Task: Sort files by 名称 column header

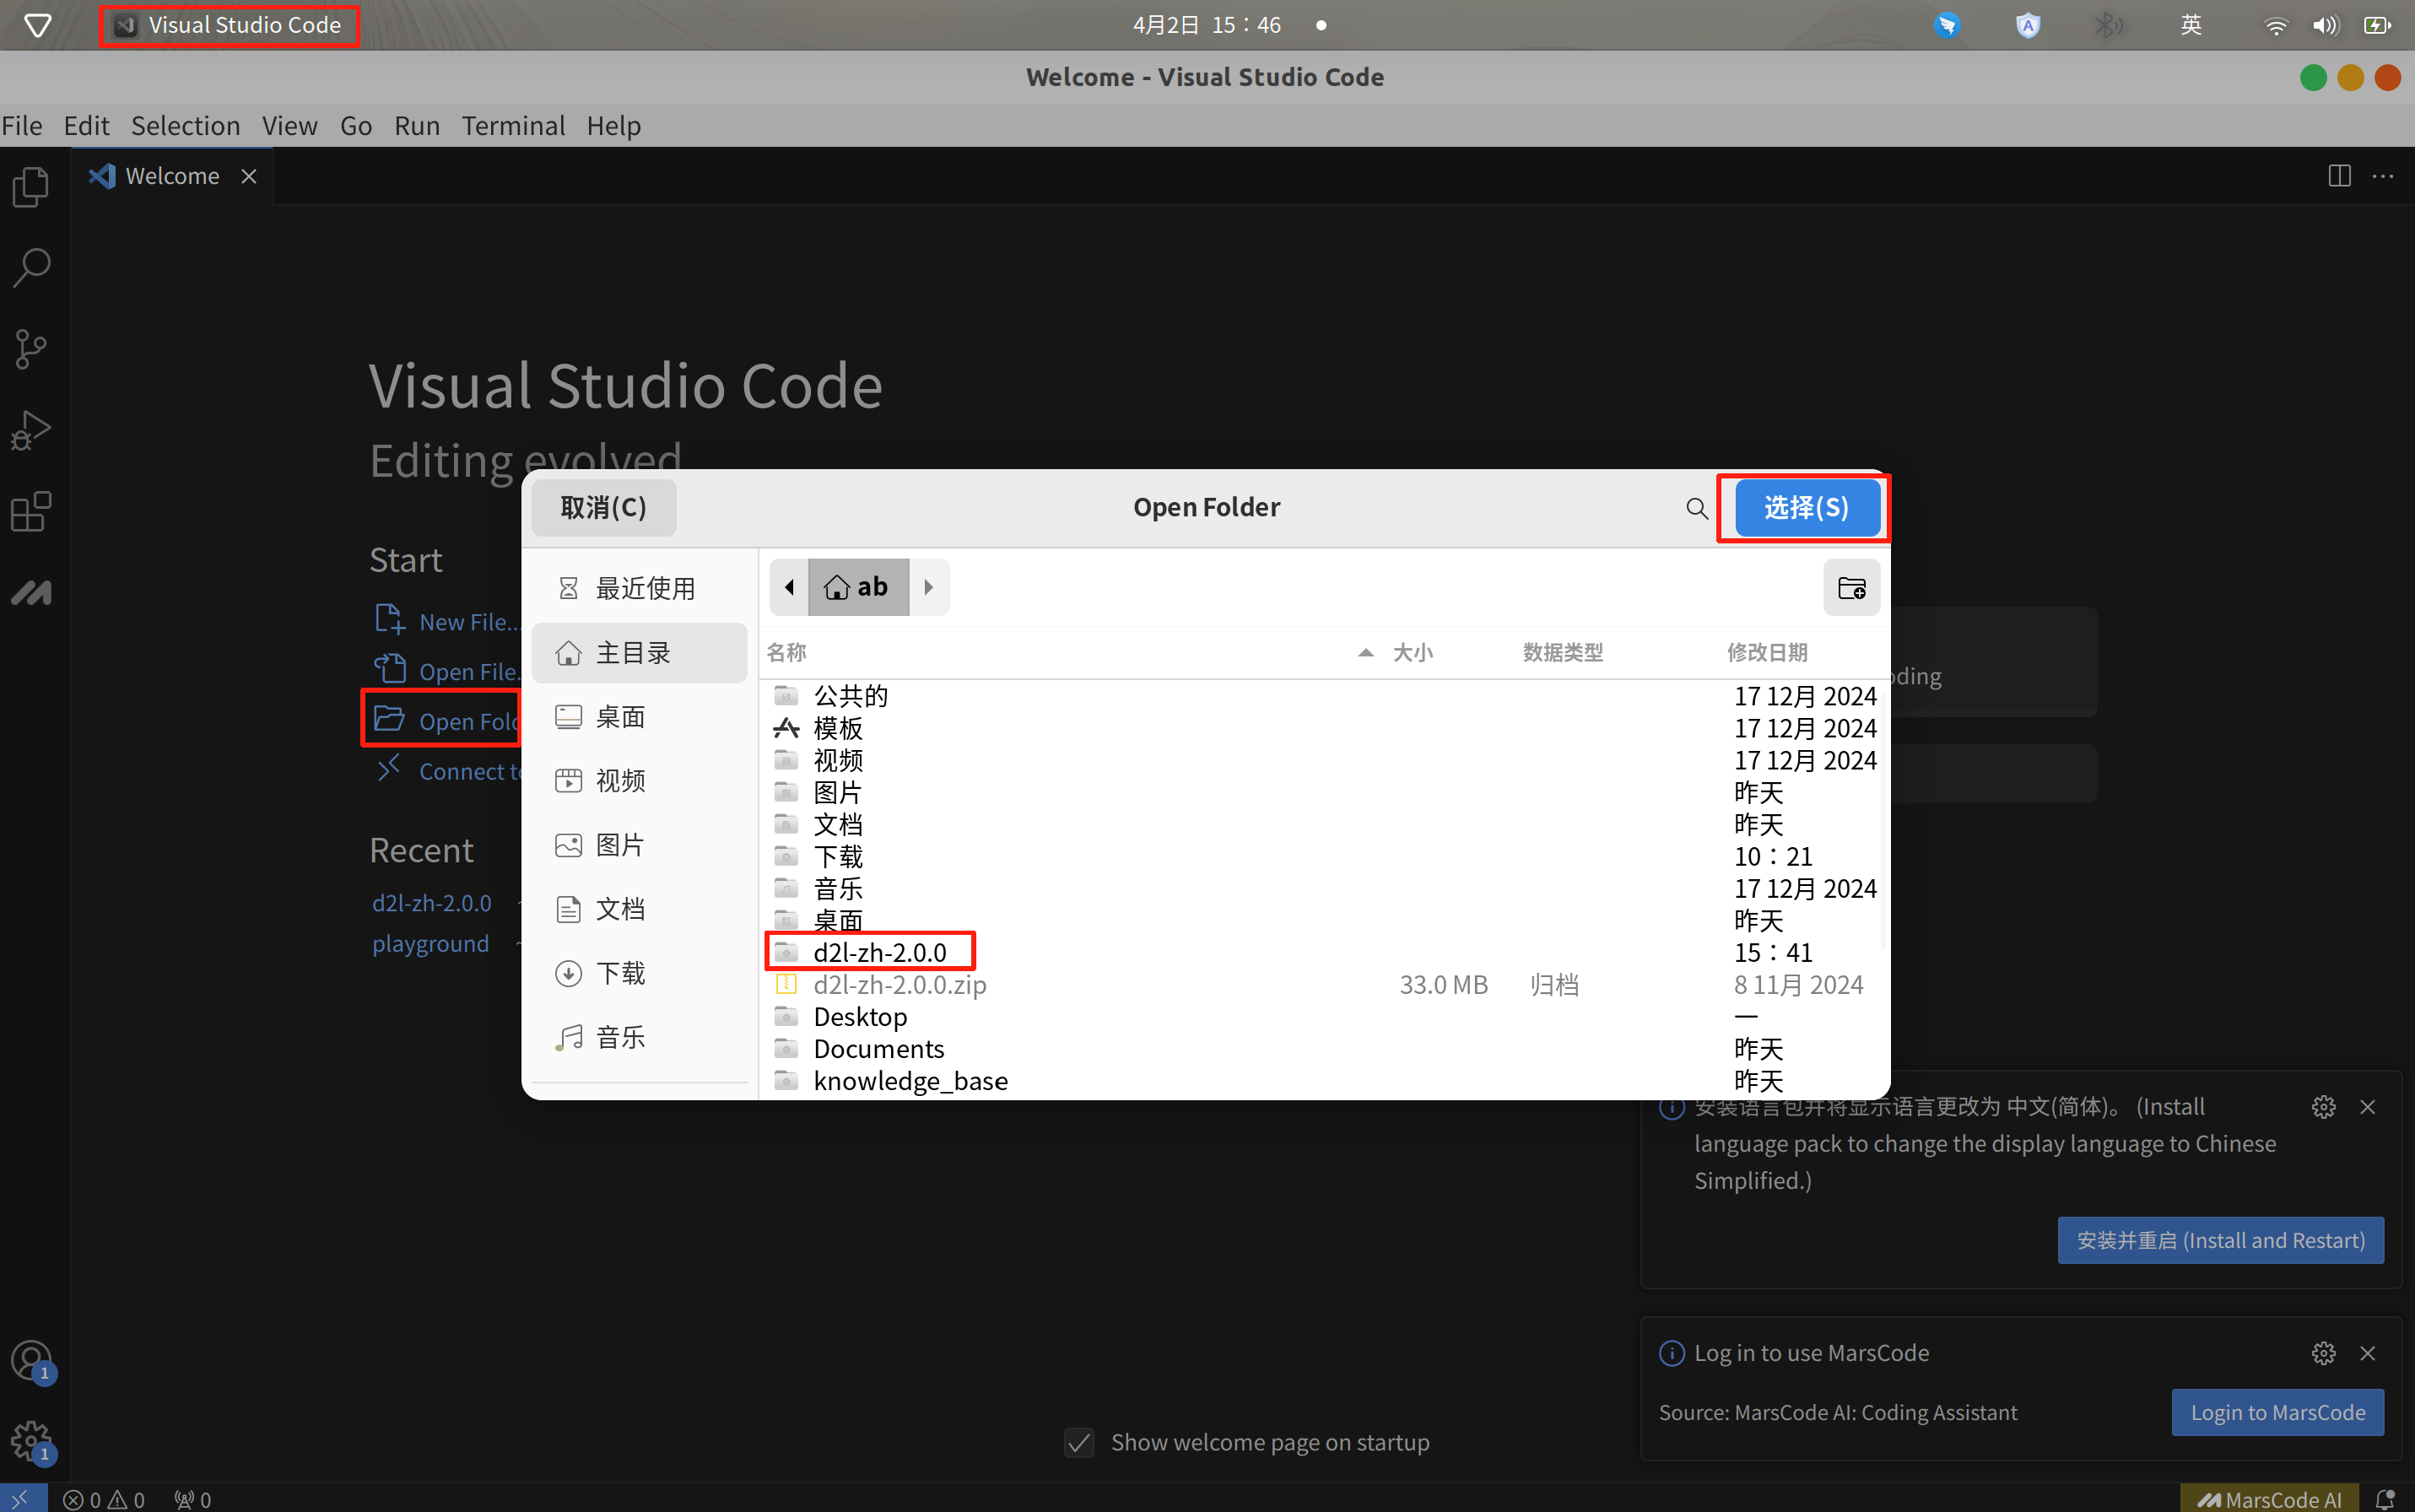Action: click(x=786, y=652)
